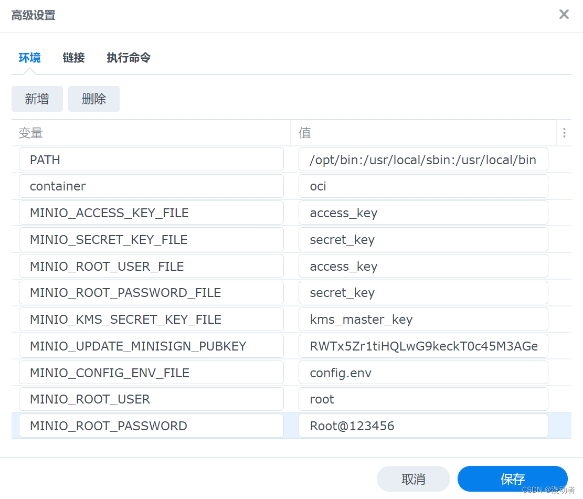Edit the PATH value field
This screenshot has height=499, width=583.
point(423,160)
